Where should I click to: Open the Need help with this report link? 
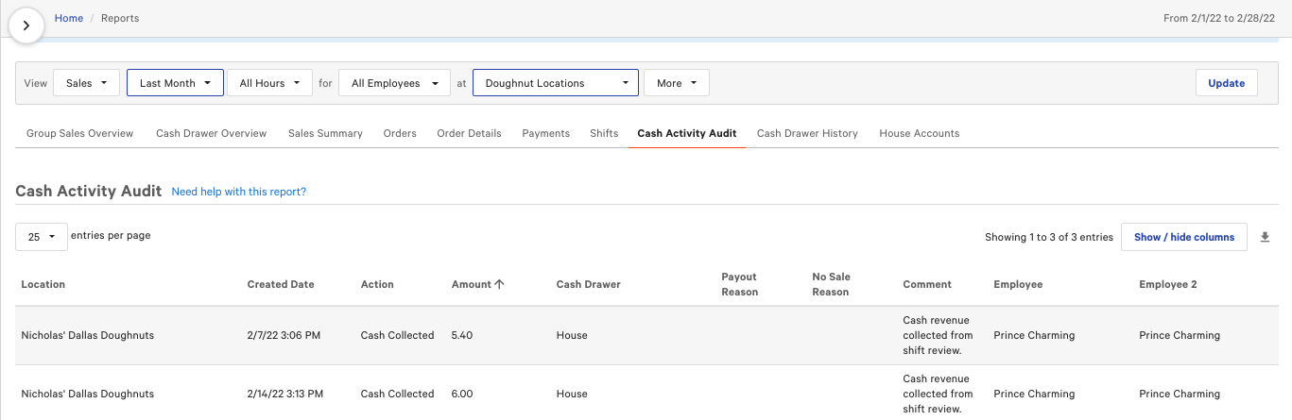pyautogui.click(x=239, y=192)
